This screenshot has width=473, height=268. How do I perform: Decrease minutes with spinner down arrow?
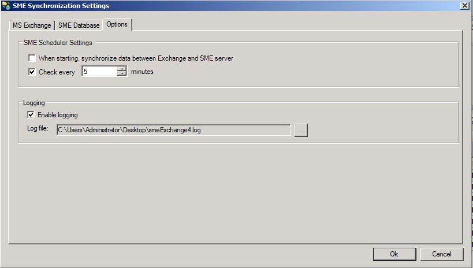coord(122,74)
